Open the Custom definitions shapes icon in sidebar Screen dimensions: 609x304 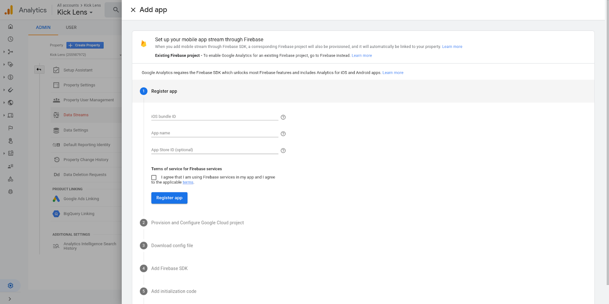click(x=11, y=179)
